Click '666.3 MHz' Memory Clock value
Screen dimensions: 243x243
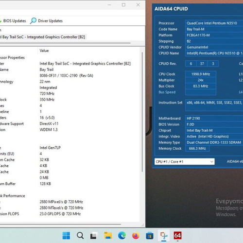pyautogui.click(x=197, y=148)
